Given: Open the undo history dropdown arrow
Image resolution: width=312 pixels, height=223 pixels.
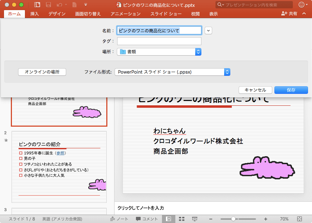Looking at the screenshot, I should pyautogui.click(x=66, y=5).
